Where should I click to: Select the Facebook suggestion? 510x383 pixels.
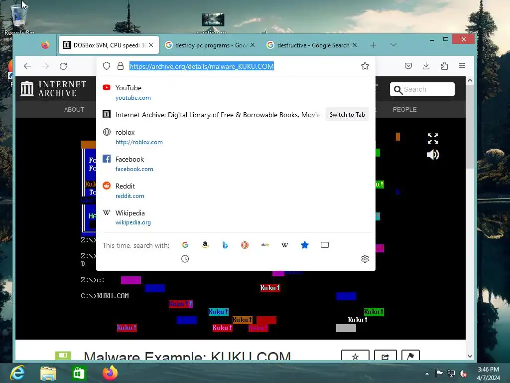tap(236, 164)
